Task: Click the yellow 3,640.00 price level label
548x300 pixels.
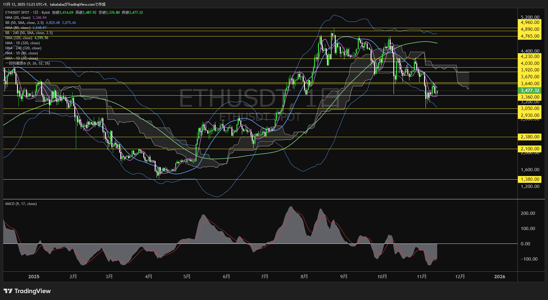Action: (x=529, y=83)
